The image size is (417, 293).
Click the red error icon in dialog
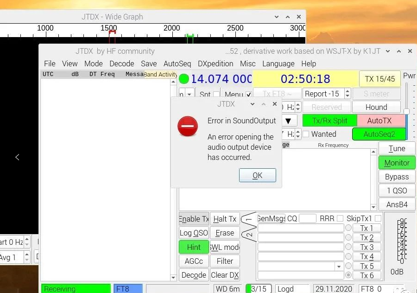pos(188,126)
